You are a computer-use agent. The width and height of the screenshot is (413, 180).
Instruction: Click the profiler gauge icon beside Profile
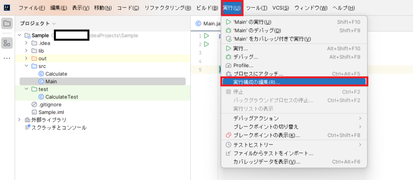[x=229, y=65]
